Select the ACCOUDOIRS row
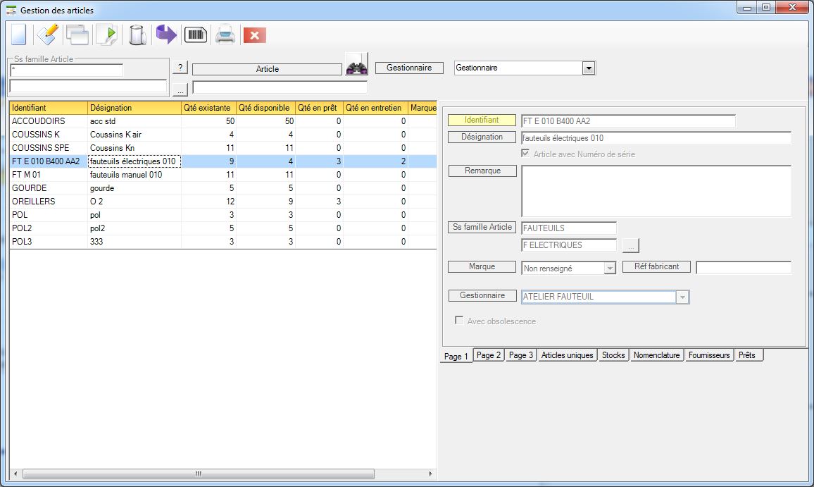Screen dimensions: 814x487 pyautogui.click(x=223, y=121)
